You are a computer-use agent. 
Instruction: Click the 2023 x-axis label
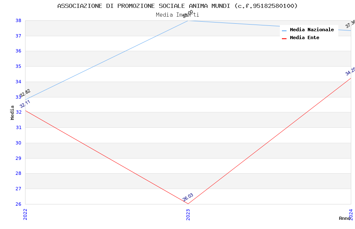pos(188,214)
